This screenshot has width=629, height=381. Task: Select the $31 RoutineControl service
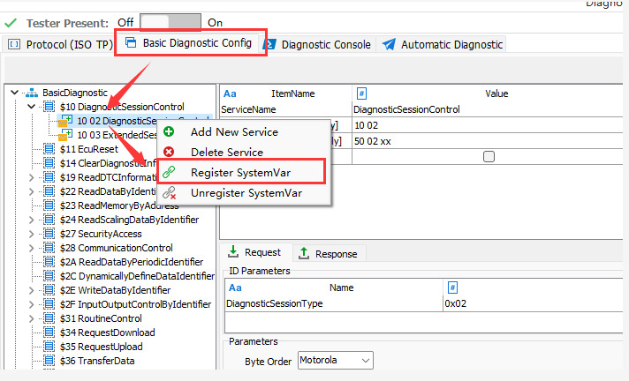click(110, 318)
